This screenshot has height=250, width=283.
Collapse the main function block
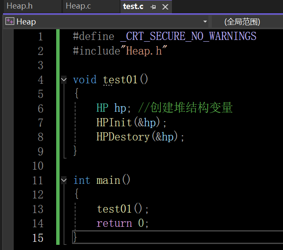(x=64, y=180)
